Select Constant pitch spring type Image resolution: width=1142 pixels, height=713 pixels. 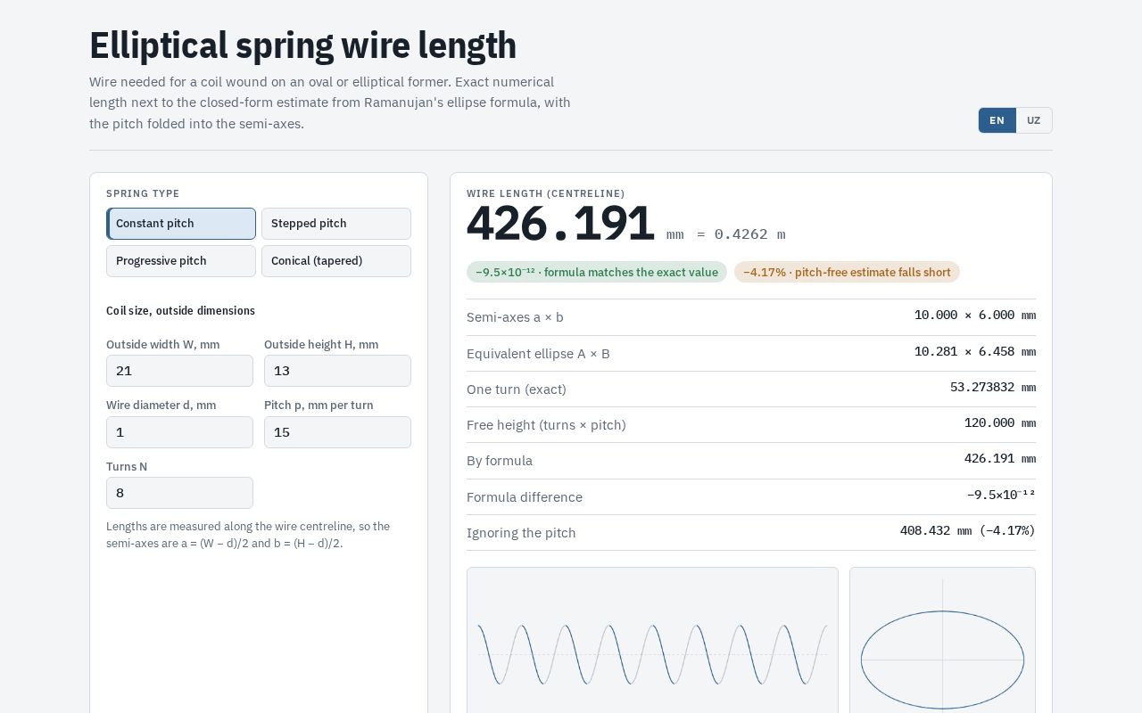(x=181, y=224)
